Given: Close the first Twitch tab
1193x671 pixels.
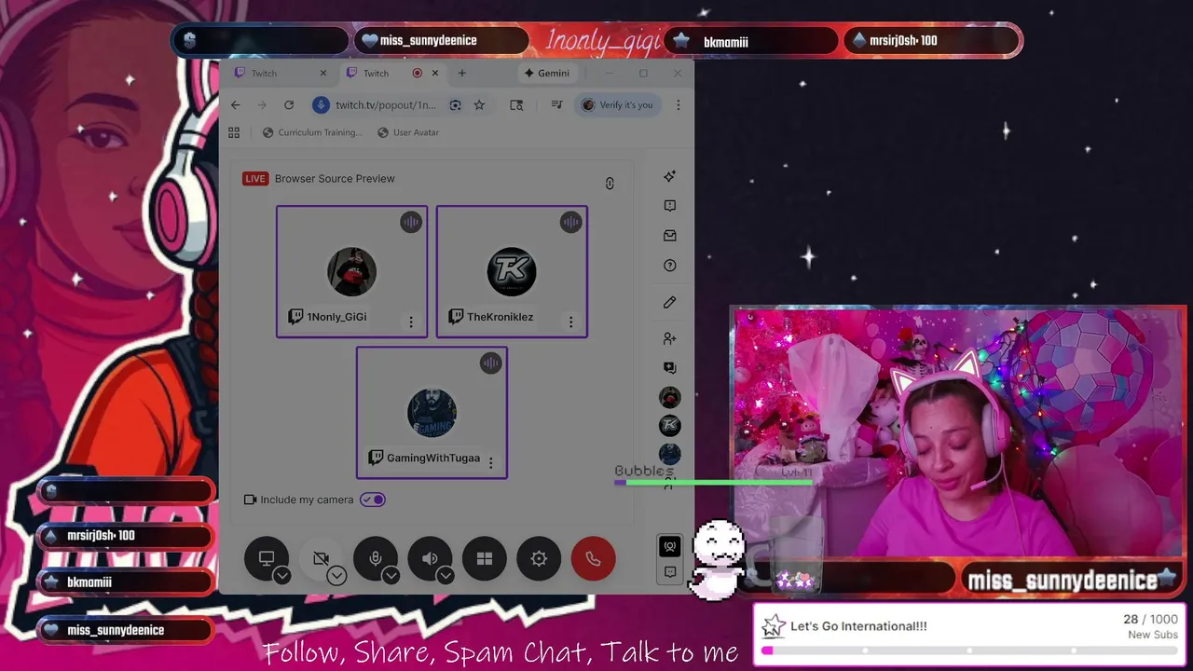Looking at the screenshot, I should tap(323, 73).
